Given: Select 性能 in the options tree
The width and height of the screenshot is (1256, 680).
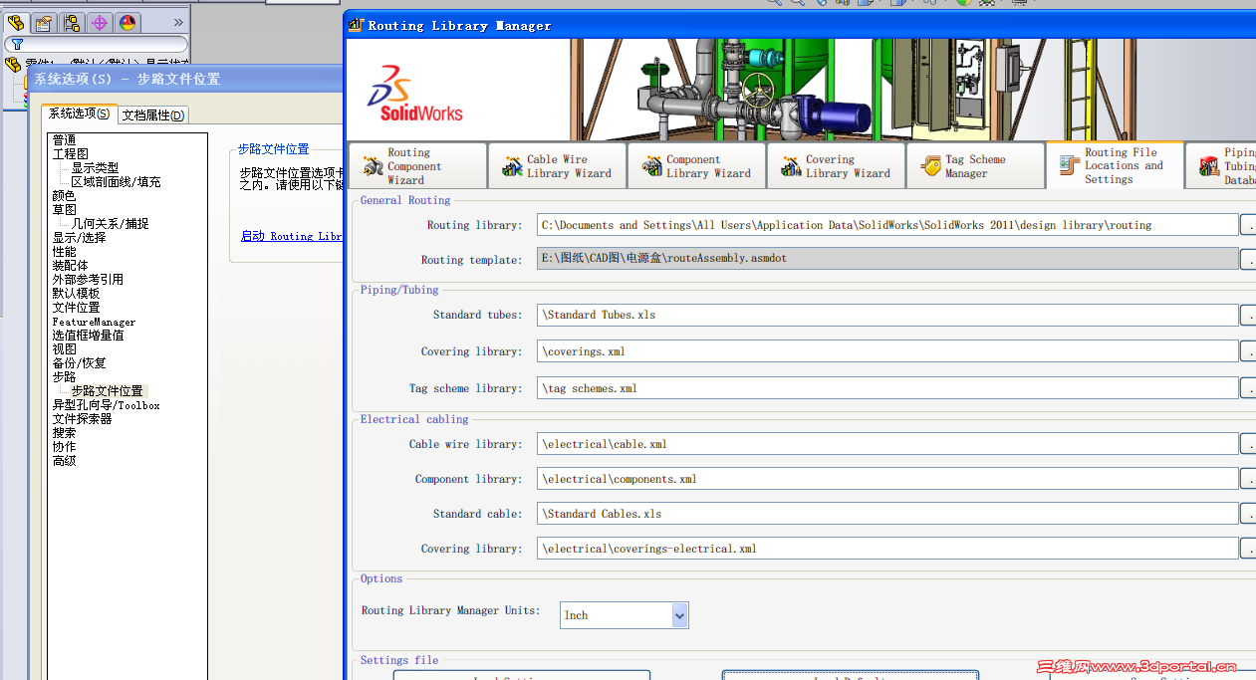Looking at the screenshot, I should (64, 252).
